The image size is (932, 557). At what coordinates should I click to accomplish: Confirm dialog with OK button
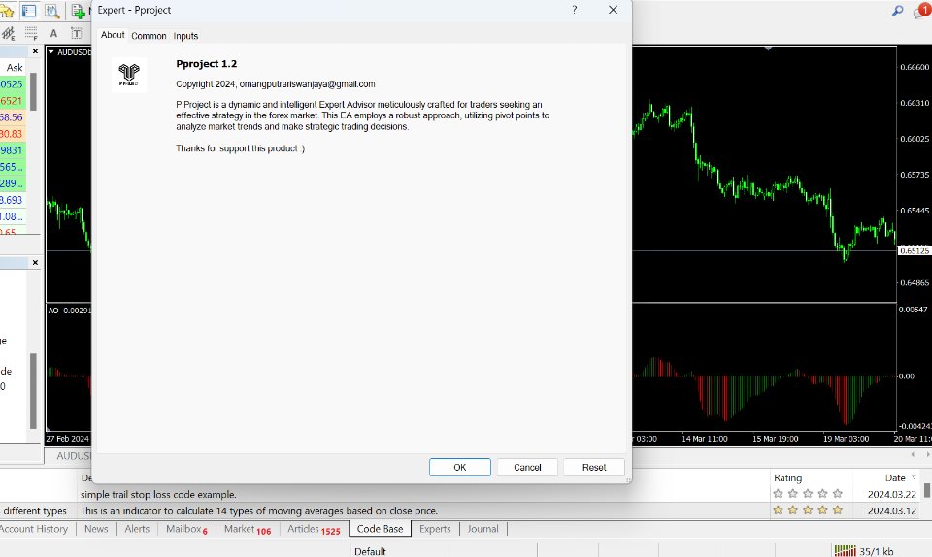460,468
